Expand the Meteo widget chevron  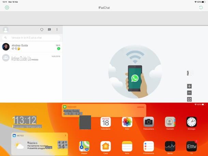tap(65, 136)
